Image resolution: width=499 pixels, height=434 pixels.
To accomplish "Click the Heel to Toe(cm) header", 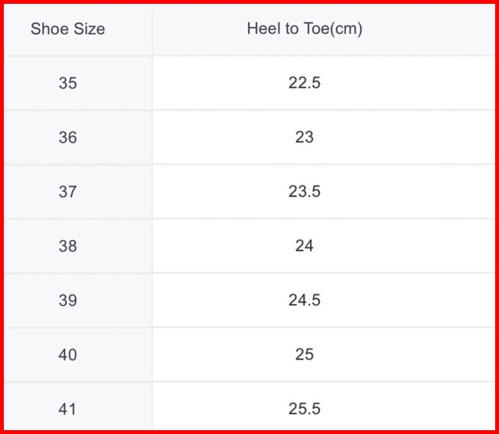I will 304,29.
